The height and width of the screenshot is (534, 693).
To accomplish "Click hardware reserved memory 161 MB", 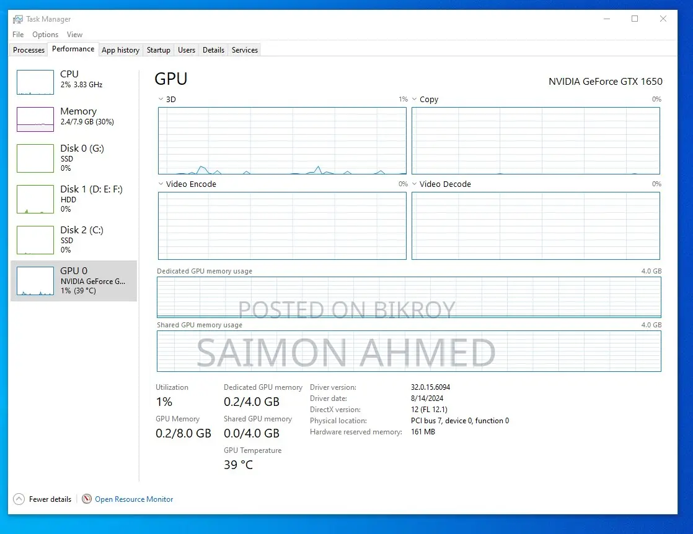I will point(423,432).
